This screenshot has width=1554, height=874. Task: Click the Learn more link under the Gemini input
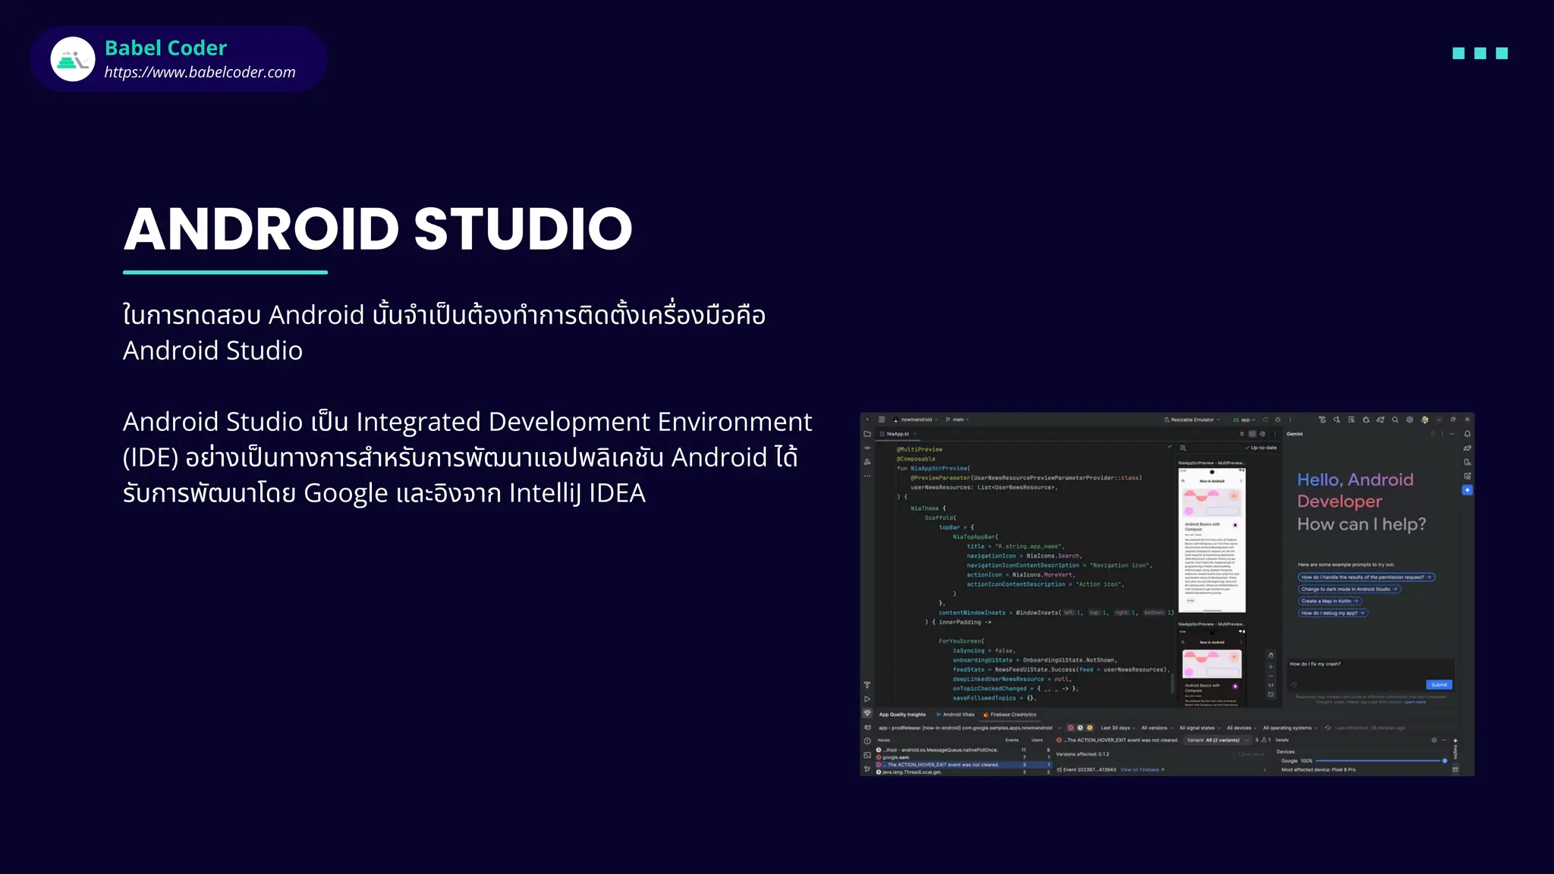pos(1415,702)
